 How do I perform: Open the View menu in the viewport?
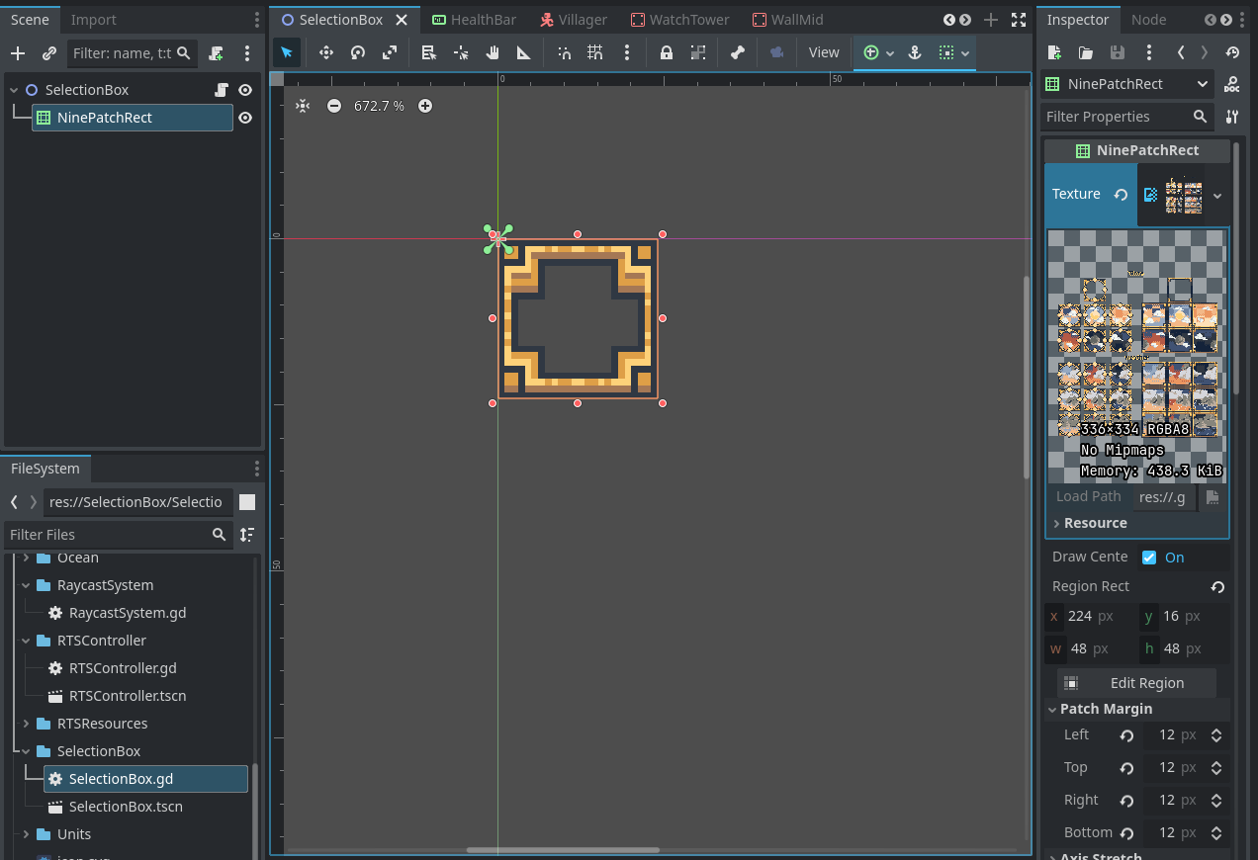tap(824, 52)
